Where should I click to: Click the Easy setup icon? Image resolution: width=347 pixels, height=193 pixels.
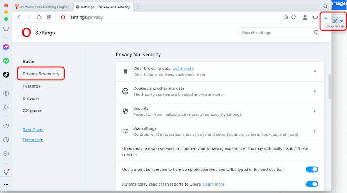pos(325,17)
